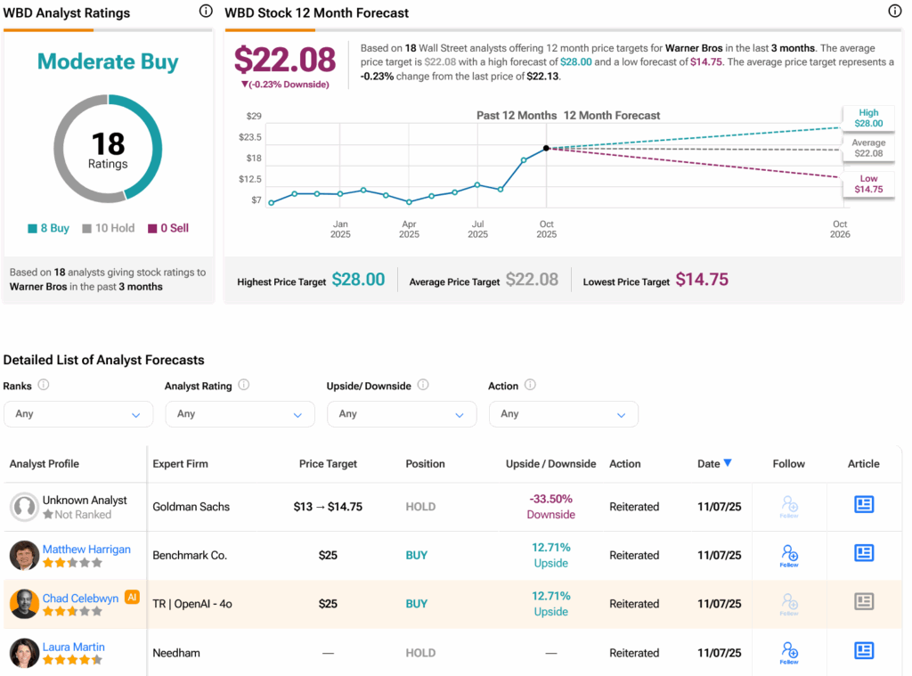Follow analyst Matthew Harrigan
Screen dimensions: 912x676
[788, 555]
